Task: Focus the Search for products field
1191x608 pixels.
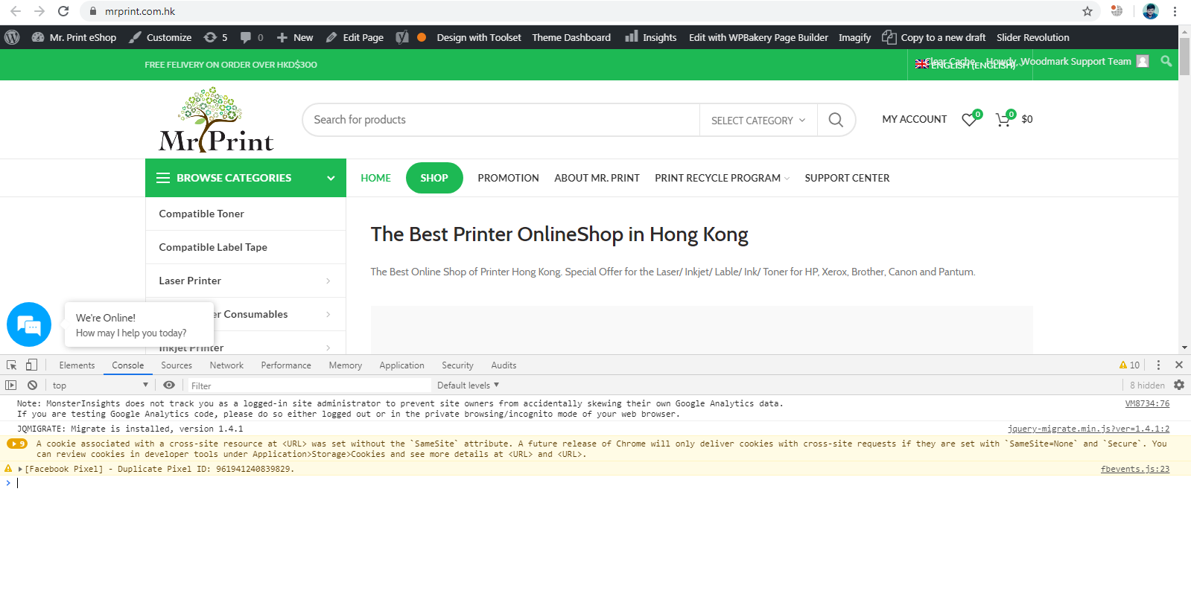Action: pyautogui.click(x=501, y=120)
